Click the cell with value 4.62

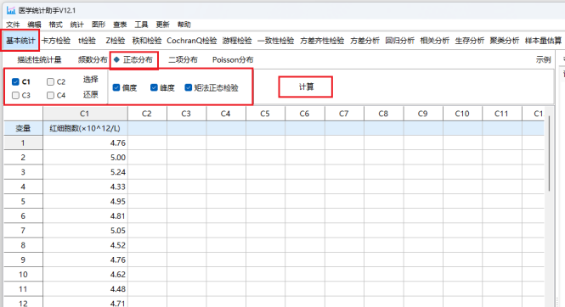point(85,274)
